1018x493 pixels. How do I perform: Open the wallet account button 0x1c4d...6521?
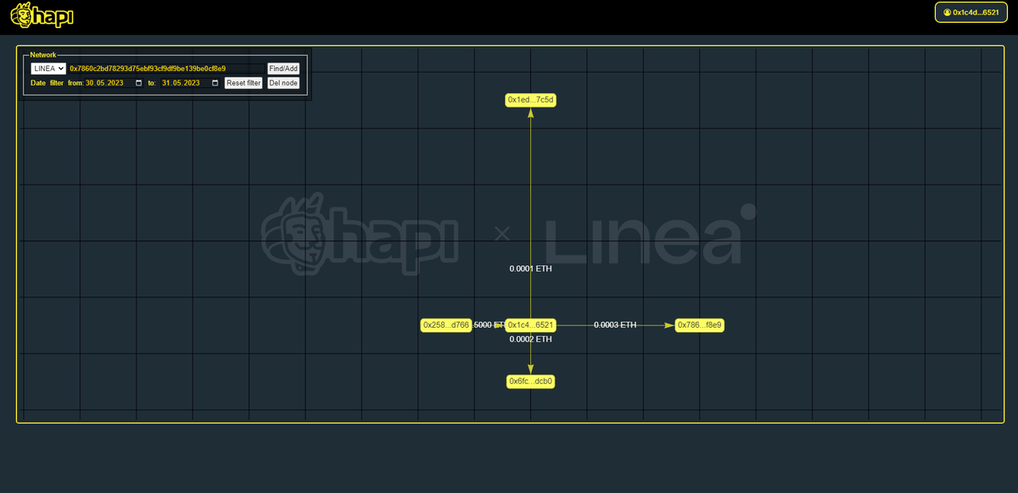click(x=970, y=13)
